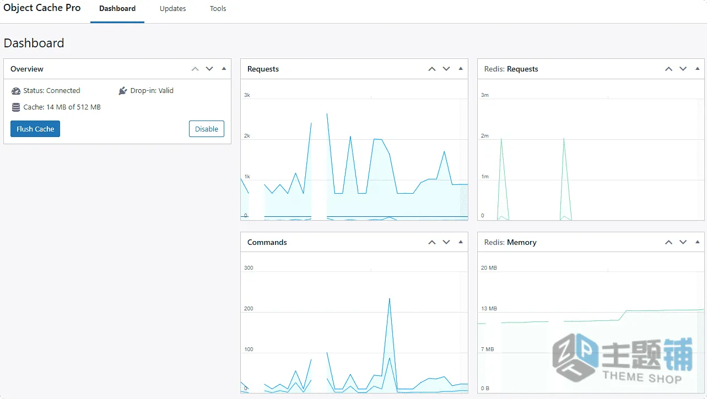Move the Redis: Memory widget up
The image size is (707, 399).
669,242
